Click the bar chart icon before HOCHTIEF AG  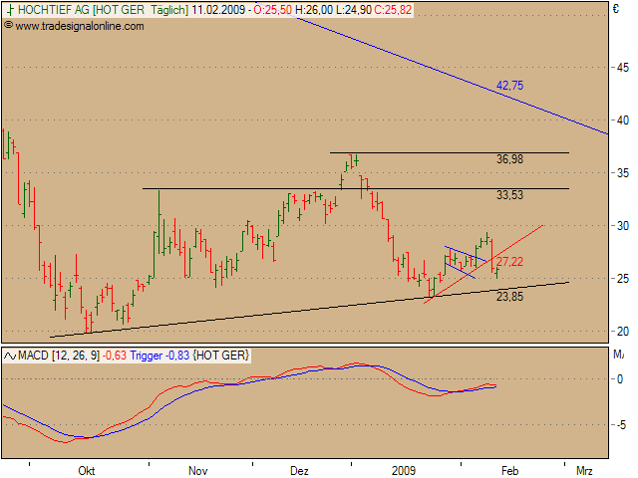(x=9, y=8)
